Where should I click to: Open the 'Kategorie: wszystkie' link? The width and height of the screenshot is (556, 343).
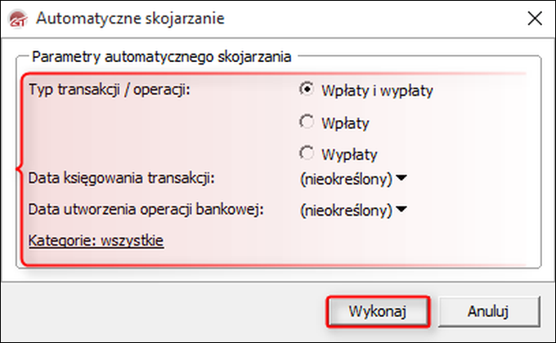click(96, 241)
